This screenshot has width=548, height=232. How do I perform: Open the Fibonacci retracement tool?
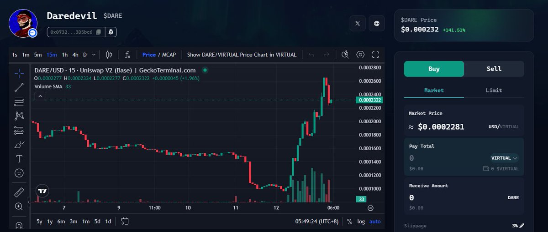(x=19, y=101)
